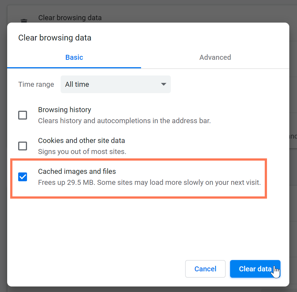Enable the Browsing history checkbox

[x=22, y=115]
